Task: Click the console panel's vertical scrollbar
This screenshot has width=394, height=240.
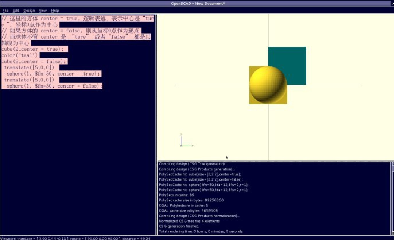Action: [x=392, y=198]
